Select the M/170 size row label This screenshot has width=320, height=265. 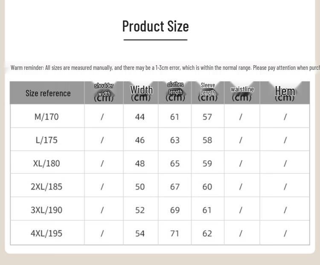[x=47, y=117]
